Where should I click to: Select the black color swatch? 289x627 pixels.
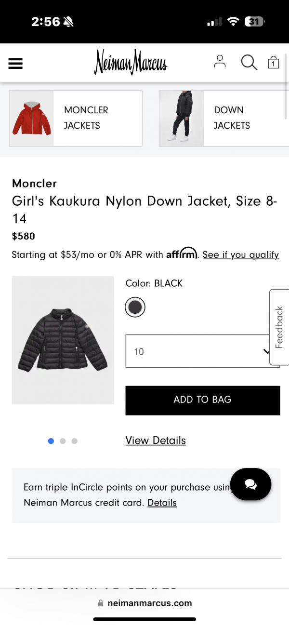[x=135, y=307]
